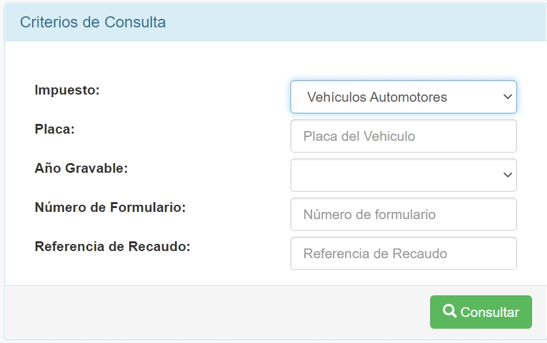Screen dimensions: 547x343
Task: Click the Placa del Vehiculo placeholder text
Action: pyautogui.click(x=359, y=136)
